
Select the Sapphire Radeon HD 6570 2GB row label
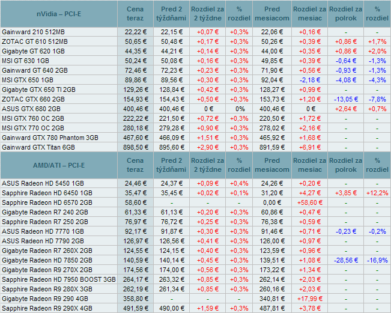tap(47, 202)
